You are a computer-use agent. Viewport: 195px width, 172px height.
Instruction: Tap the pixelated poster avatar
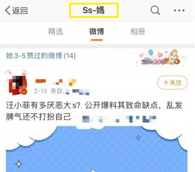click(x=17, y=84)
